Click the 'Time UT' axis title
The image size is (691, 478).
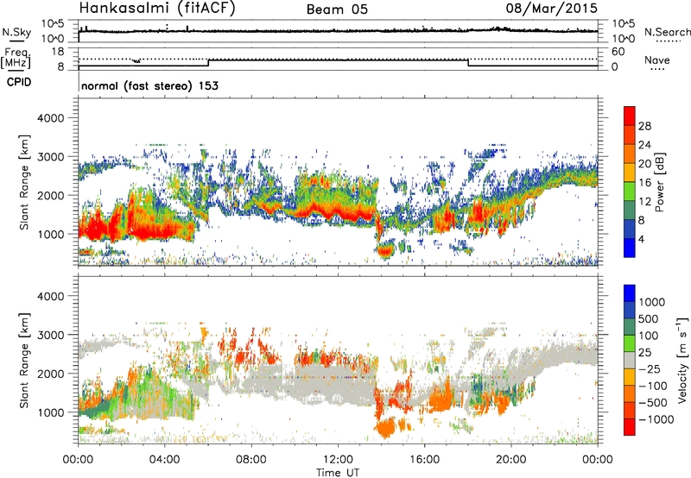(x=338, y=472)
